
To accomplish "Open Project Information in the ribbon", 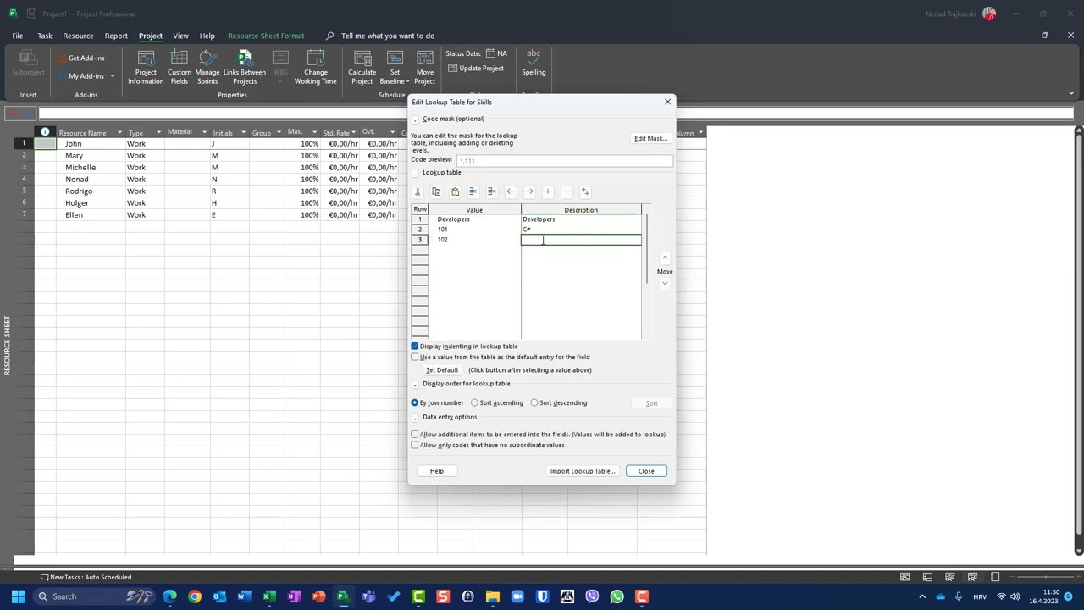I will (146, 68).
